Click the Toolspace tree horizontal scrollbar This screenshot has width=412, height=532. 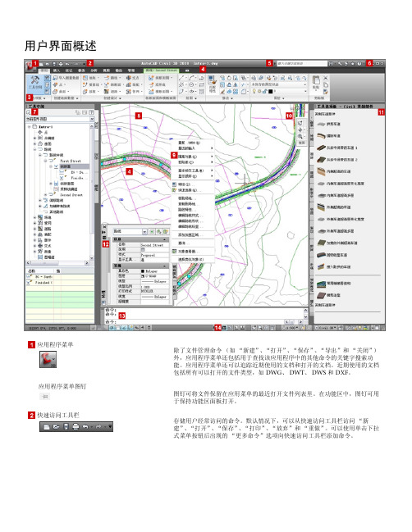pyautogui.click(x=57, y=262)
